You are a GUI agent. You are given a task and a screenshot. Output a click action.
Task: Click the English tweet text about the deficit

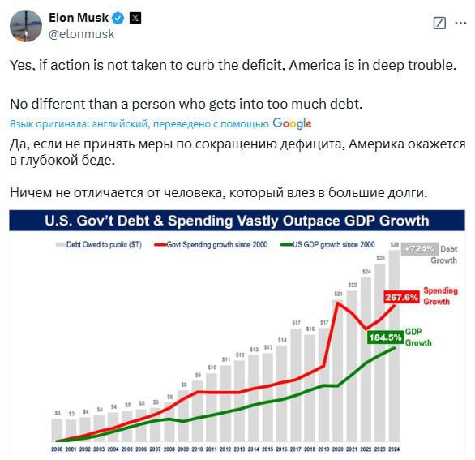tap(233, 65)
